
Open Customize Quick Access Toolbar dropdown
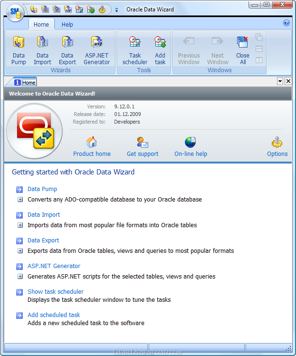pyautogui.click(x=116, y=10)
